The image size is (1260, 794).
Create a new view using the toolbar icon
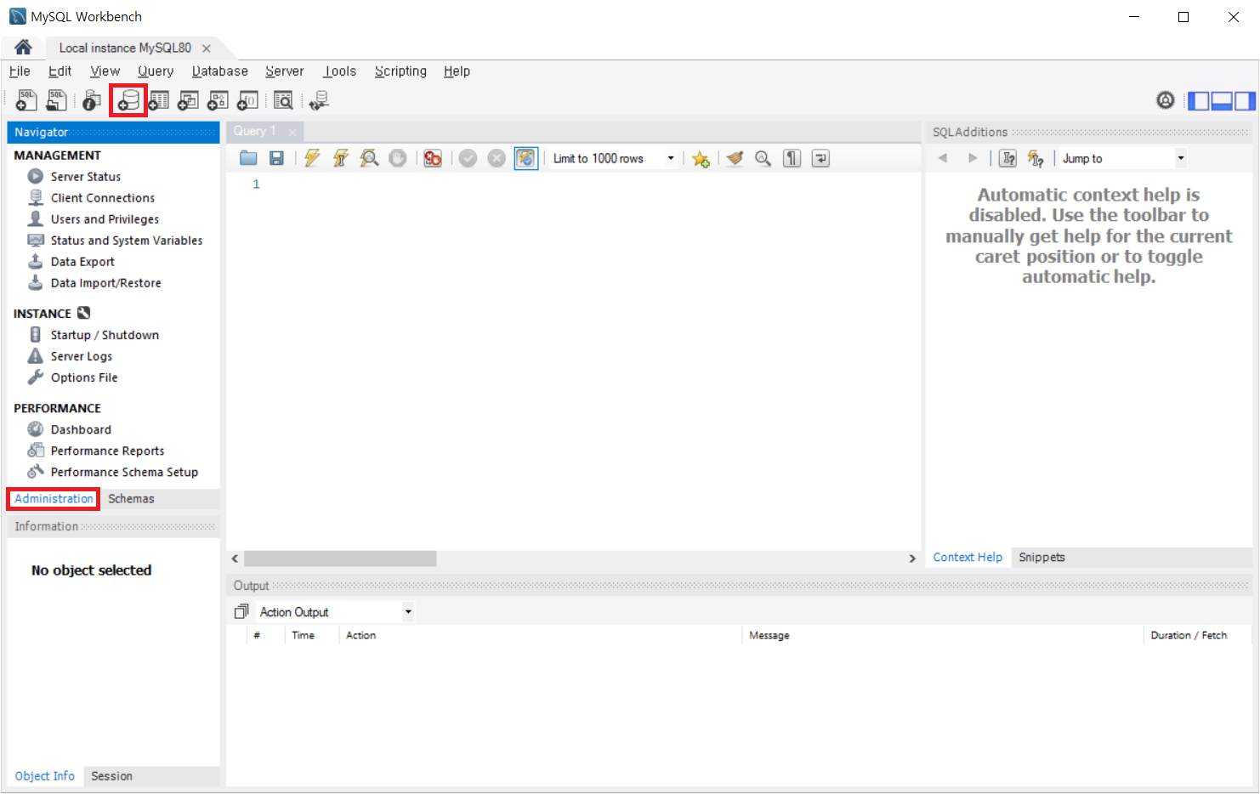pyautogui.click(x=188, y=100)
